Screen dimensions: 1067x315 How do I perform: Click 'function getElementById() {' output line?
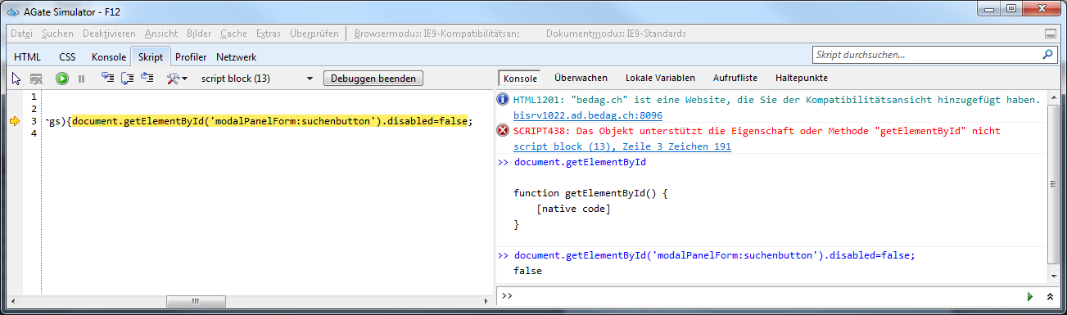click(591, 193)
